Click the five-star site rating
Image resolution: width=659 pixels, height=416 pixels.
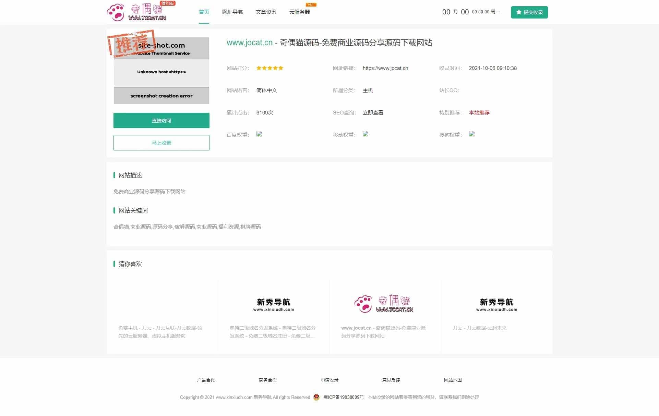click(270, 68)
